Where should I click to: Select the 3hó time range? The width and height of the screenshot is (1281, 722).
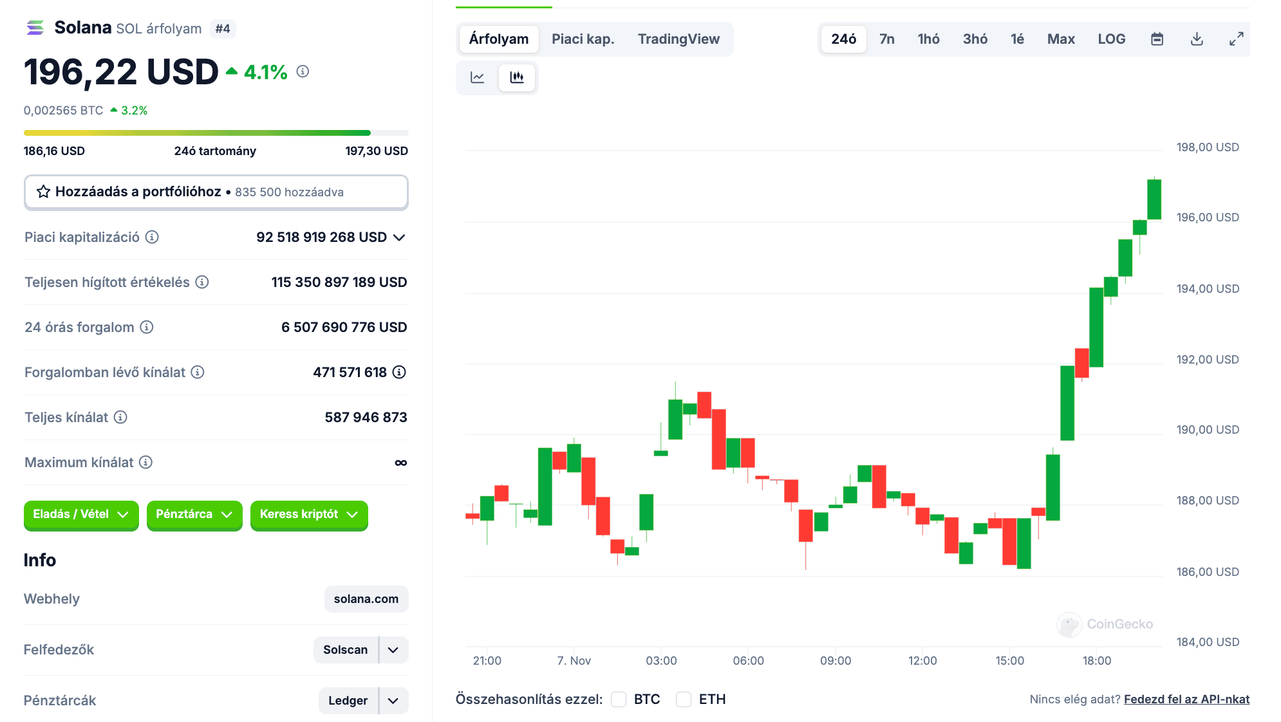click(x=975, y=39)
